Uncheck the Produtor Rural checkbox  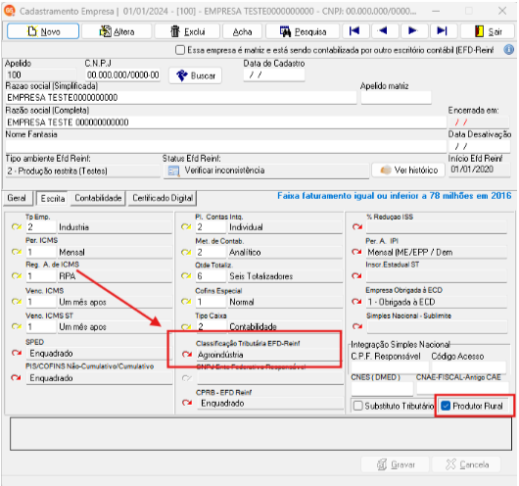pyautogui.click(x=446, y=406)
